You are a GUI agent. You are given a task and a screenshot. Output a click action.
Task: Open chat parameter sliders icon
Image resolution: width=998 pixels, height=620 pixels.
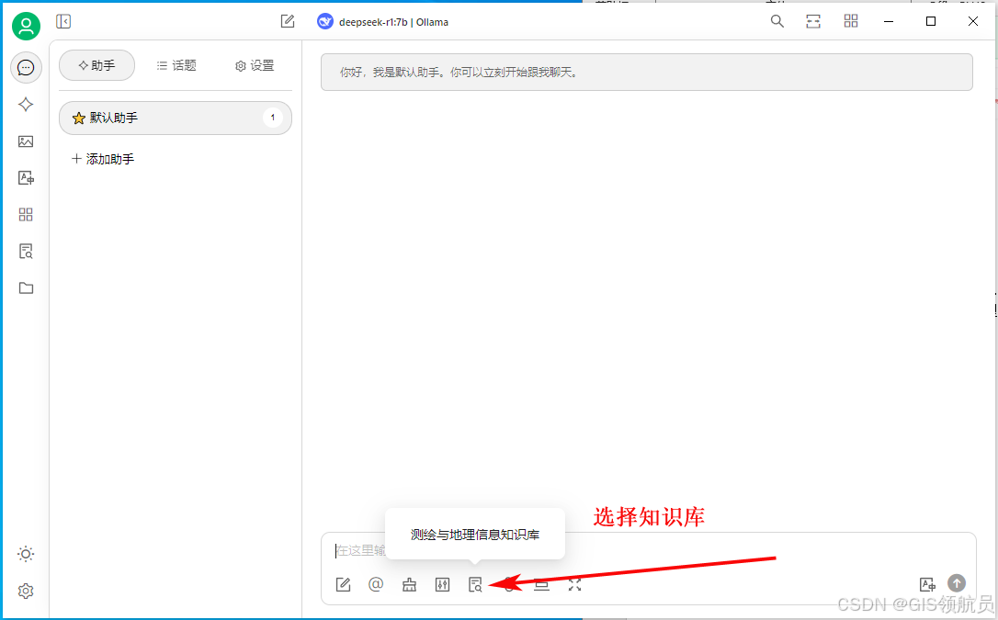(442, 584)
